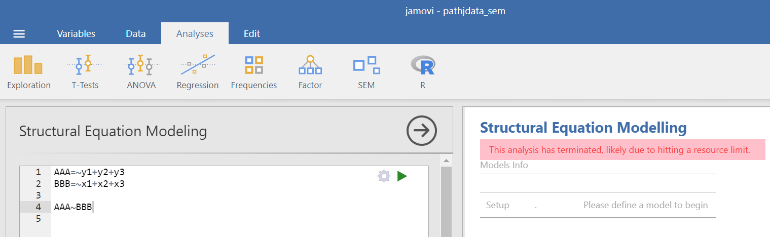This screenshot has width=770, height=237.
Task: Switch to the Data tab
Action: point(135,34)
